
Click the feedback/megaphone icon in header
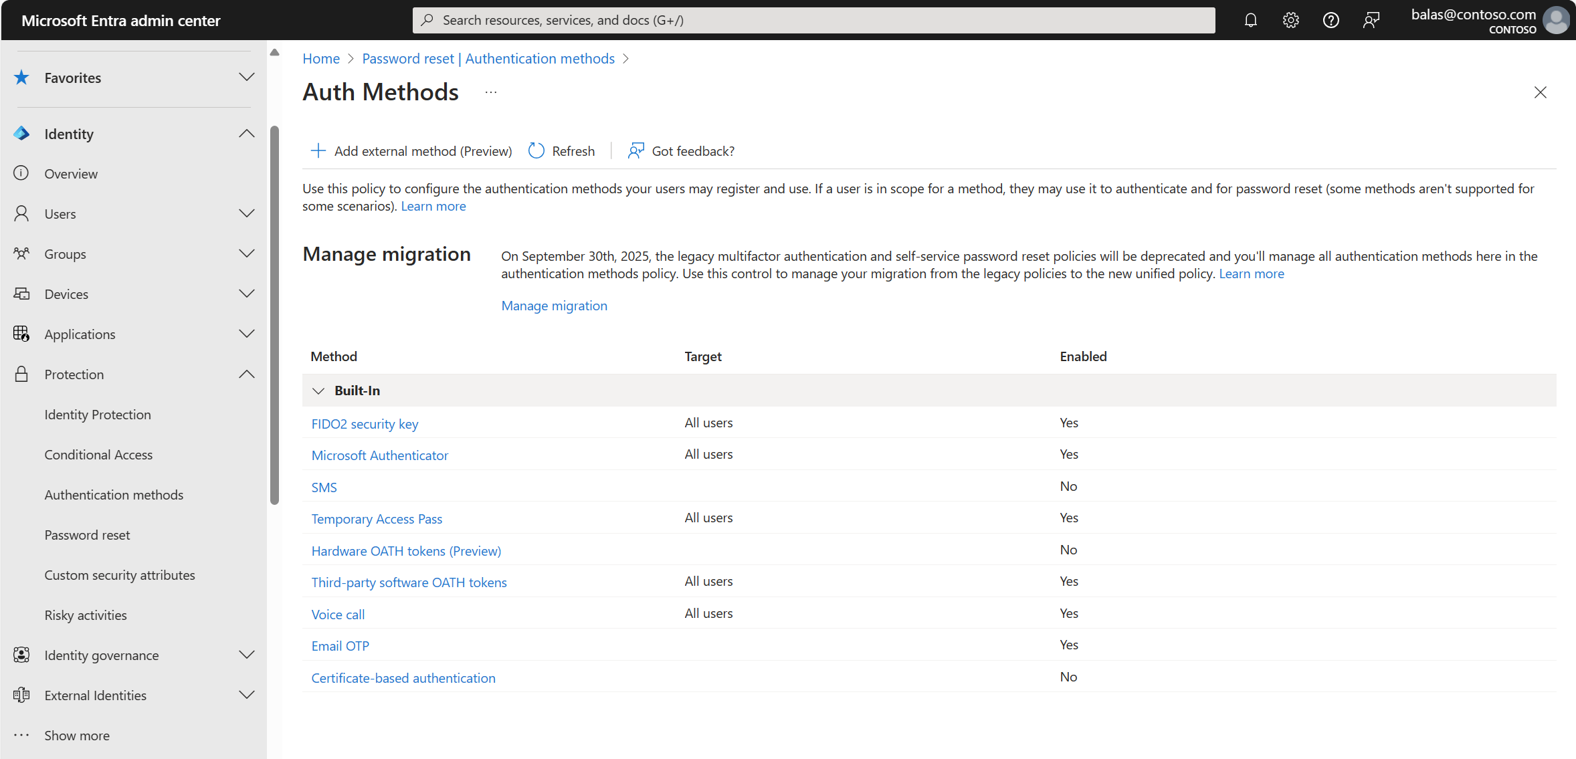click(x=1369, y=20)
